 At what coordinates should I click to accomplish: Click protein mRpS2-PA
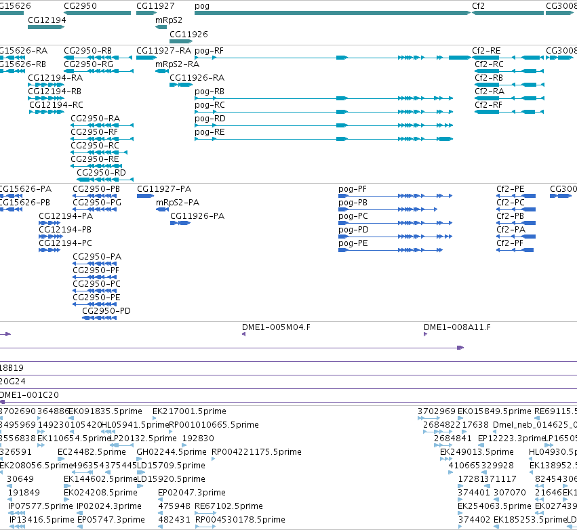(162, 209)
